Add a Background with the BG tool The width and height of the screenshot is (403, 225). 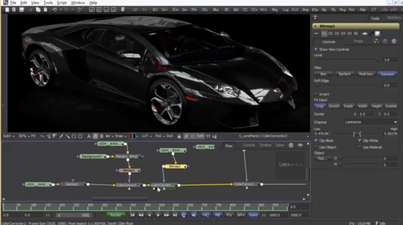pos(154,9)
